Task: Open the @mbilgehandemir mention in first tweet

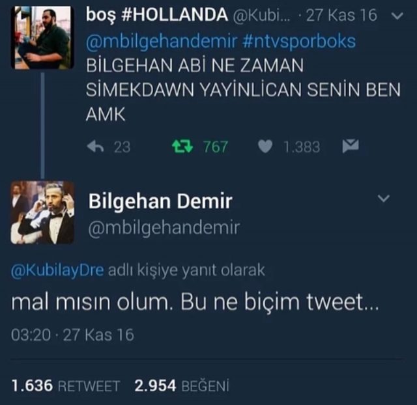Action: [162, 41]
